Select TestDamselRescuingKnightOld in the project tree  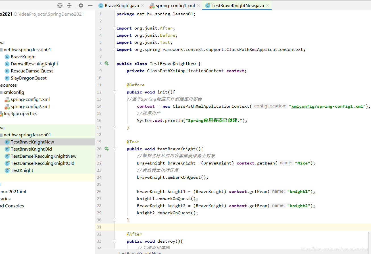point(43,163)
